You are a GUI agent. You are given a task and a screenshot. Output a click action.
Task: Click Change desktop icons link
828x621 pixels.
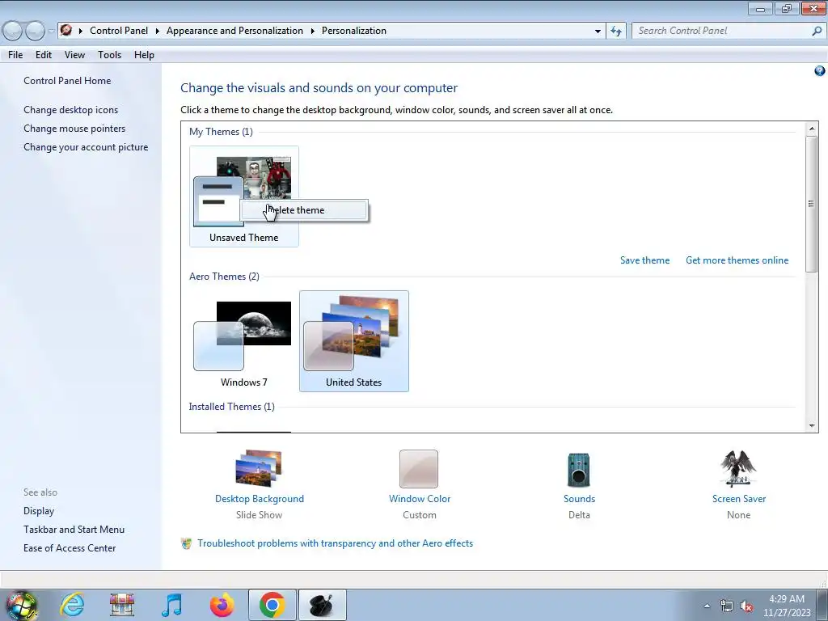tap(71, 110)
